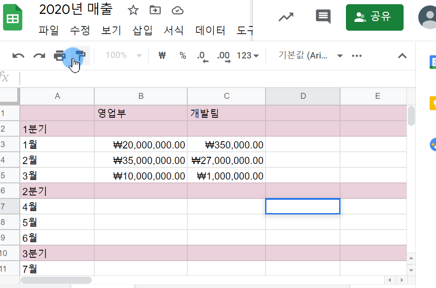
Task: Open the activity dashboard trend icon
Action: point(286,17)
